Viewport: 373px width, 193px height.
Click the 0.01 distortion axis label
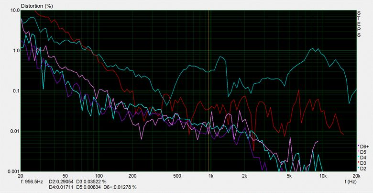coord(15,131)
